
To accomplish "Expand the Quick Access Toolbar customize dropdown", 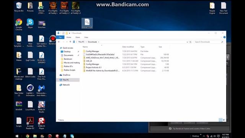I will tap(70, 33).
